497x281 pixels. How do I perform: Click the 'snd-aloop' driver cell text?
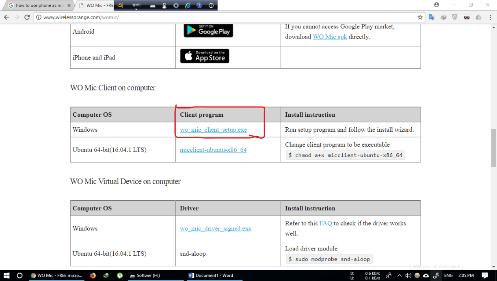point(193,254)
